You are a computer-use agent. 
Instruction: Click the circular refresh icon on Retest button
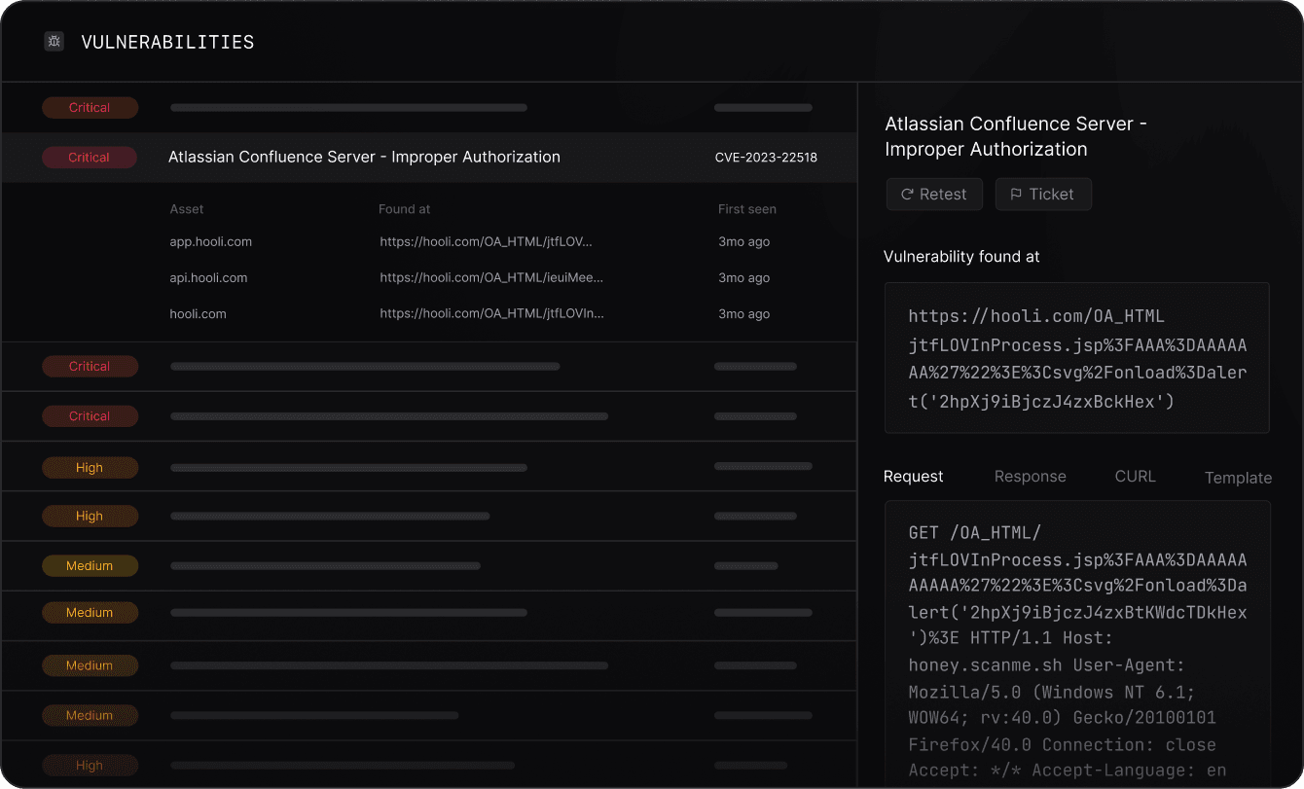tap(906, 194)
